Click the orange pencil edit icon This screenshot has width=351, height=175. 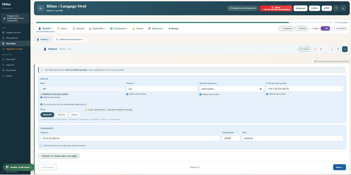(x=315, y=49)
